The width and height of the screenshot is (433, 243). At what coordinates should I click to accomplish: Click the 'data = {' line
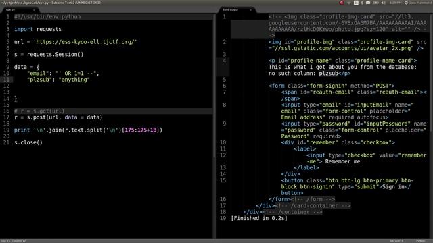pos(27,67)
